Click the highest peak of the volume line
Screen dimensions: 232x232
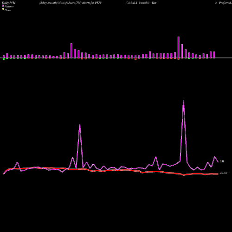(183, 101)
